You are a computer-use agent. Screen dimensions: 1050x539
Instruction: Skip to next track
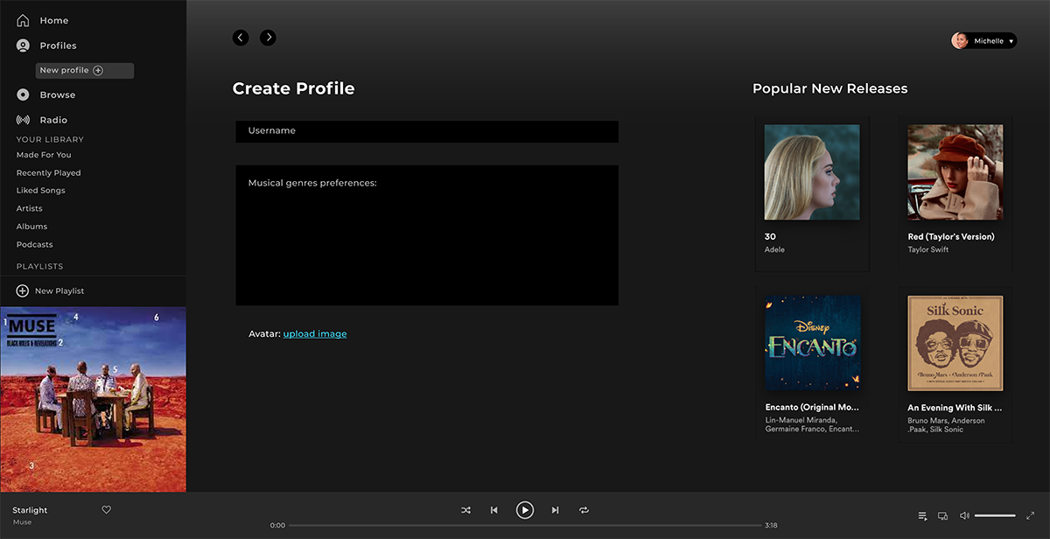point(555,510)
